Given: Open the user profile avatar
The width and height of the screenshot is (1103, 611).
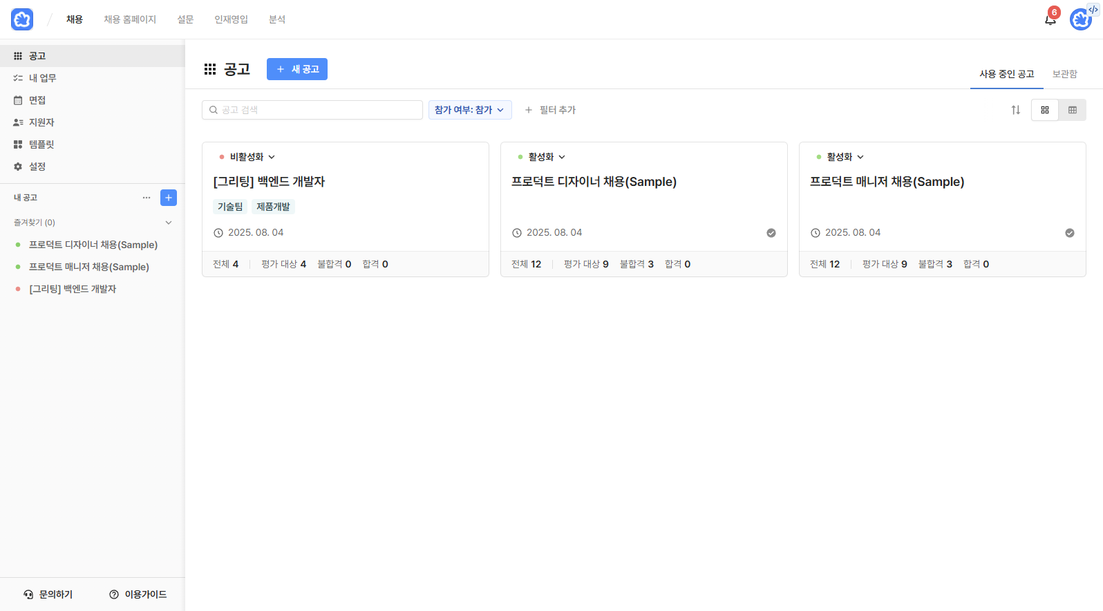Looking at the screenshot, I should coord(1080,20).
